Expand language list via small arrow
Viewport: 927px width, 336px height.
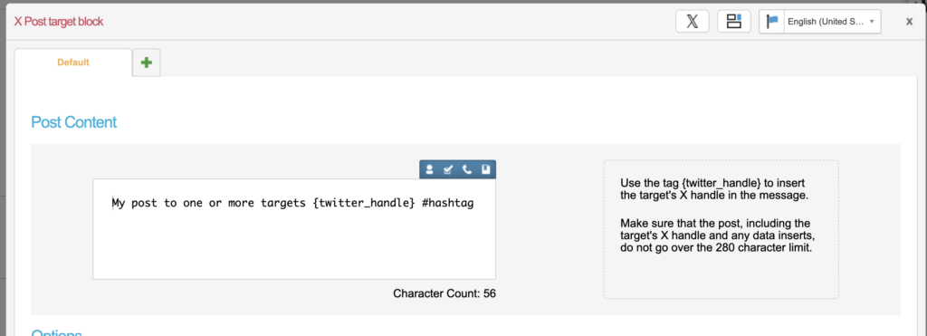(872, 22)
